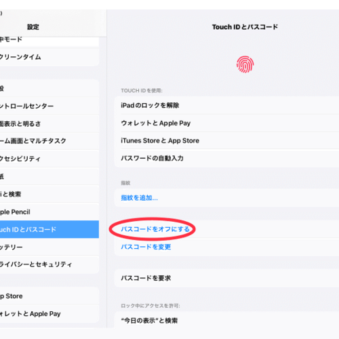This screenshot has height=339, width=339.
Task: Select the 画面表示と明るさ sidebar item
Action: point(49,123)
